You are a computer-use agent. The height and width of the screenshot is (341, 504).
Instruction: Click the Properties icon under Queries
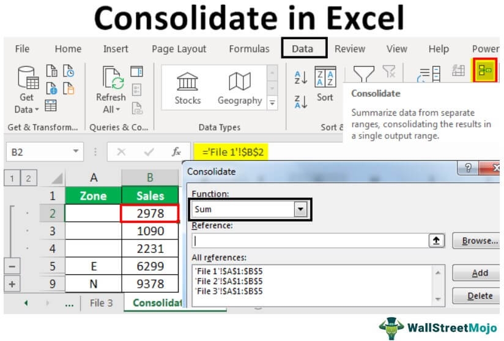click(x=136, y=90)
